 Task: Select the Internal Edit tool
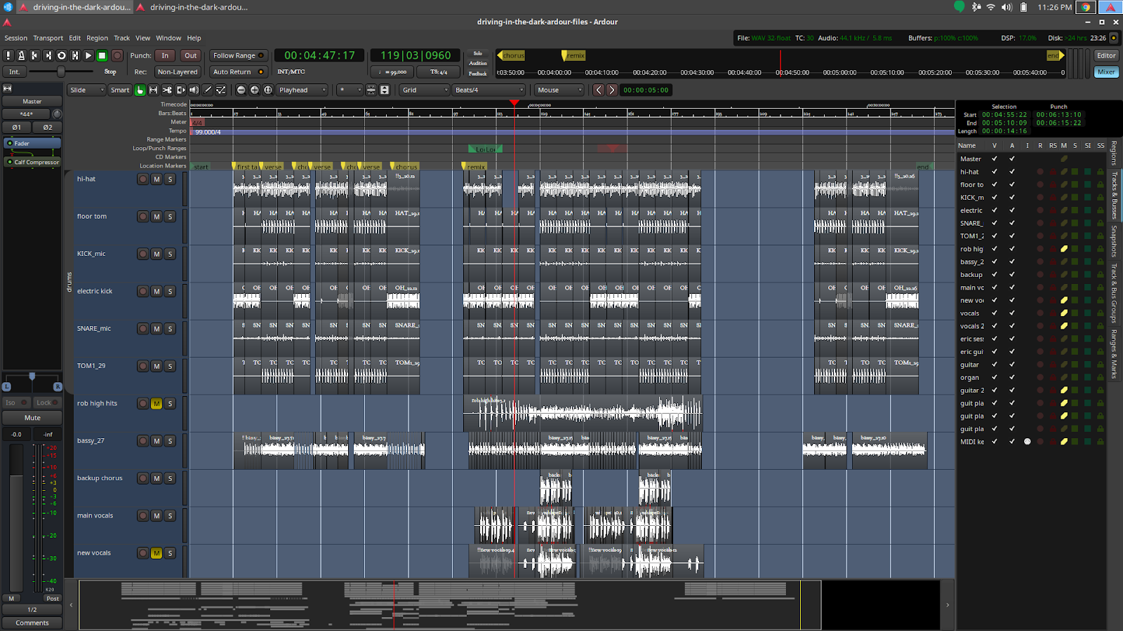pos(221,90)
